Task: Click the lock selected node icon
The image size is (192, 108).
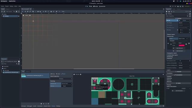Action: coord(51,11)
